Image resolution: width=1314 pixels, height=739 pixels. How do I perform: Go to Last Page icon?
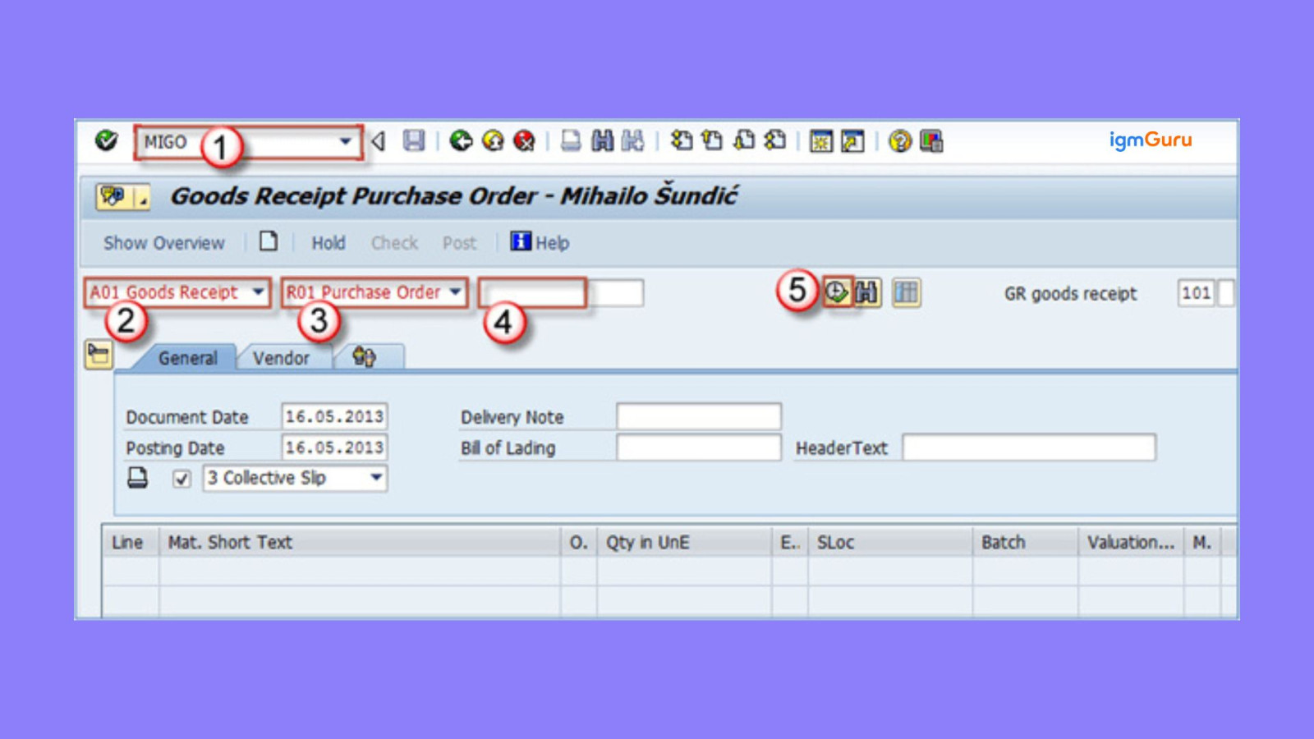coord(775,141)
